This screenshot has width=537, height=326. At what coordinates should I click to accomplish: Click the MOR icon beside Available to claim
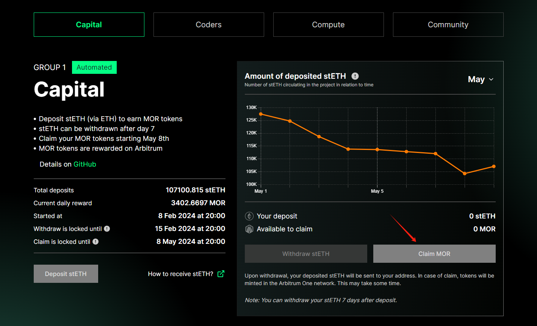(249, 229)
